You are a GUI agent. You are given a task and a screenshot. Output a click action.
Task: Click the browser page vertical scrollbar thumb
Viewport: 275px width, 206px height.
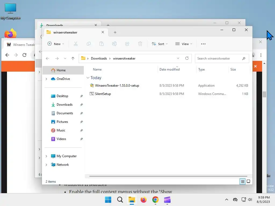[264, 94]
